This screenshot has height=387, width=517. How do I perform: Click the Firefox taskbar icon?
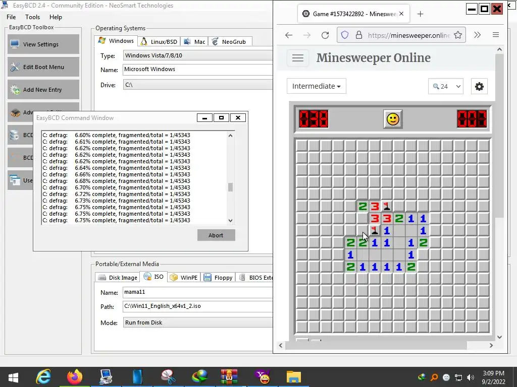[75, 377]
